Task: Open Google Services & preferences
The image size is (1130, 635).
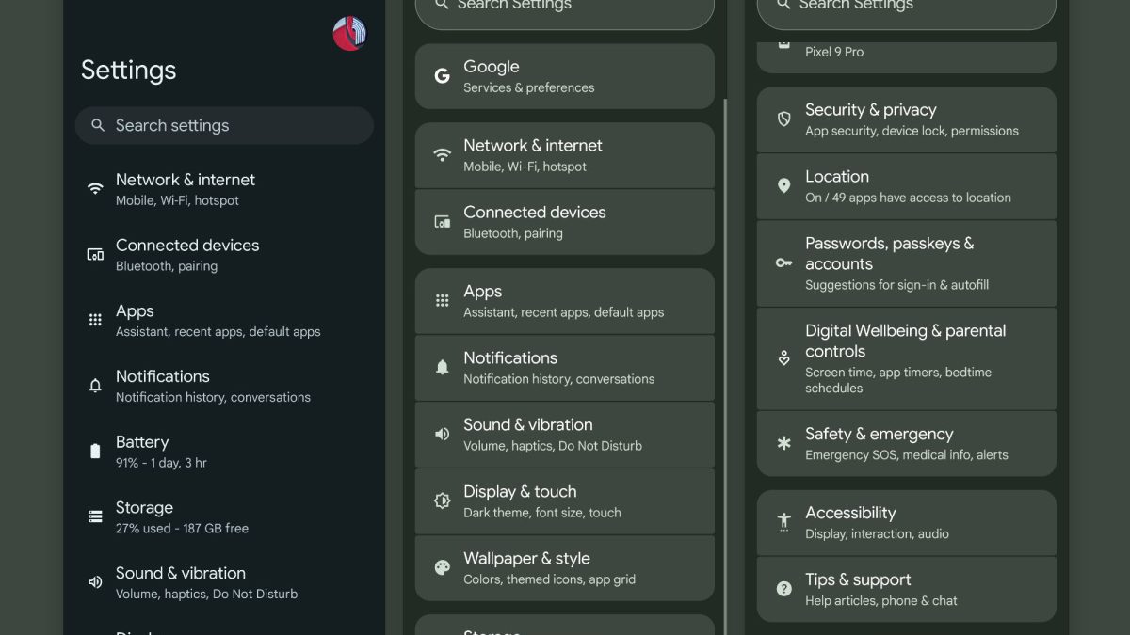Action: coord(565,76)
